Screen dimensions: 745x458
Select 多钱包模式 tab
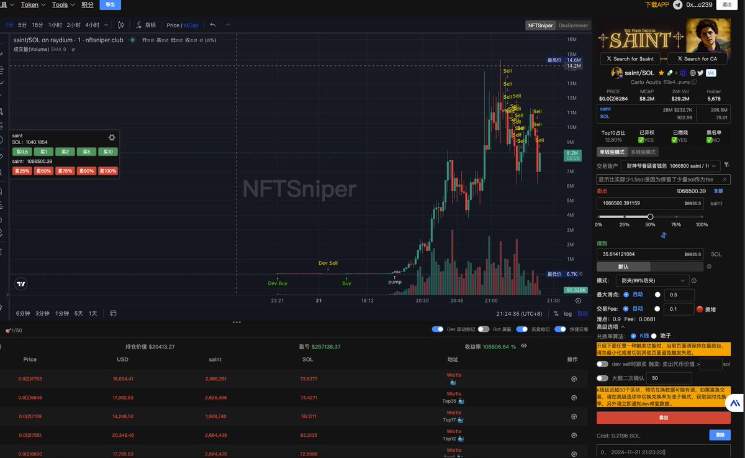pos(642,152)
